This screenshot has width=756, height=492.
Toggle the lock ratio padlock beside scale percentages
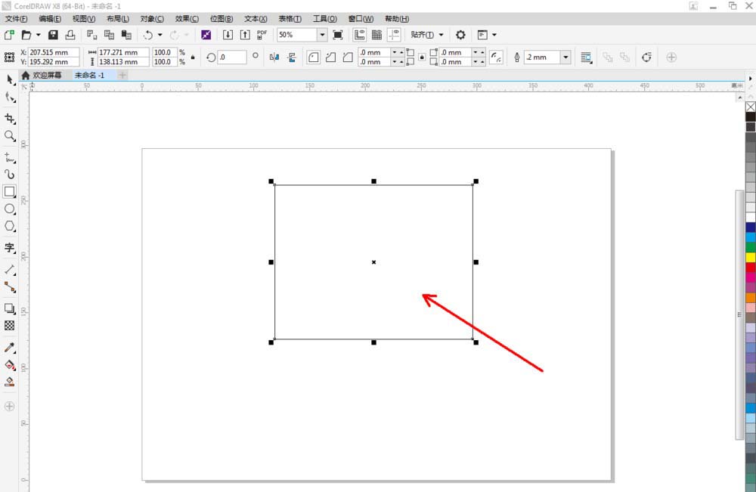193,57
